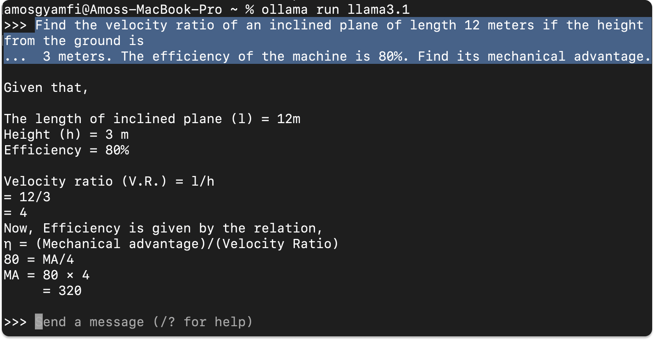654x340 pixels.
Task: Click the blinking cursor block at the bottom prompt
Action: tap(39, 322)
